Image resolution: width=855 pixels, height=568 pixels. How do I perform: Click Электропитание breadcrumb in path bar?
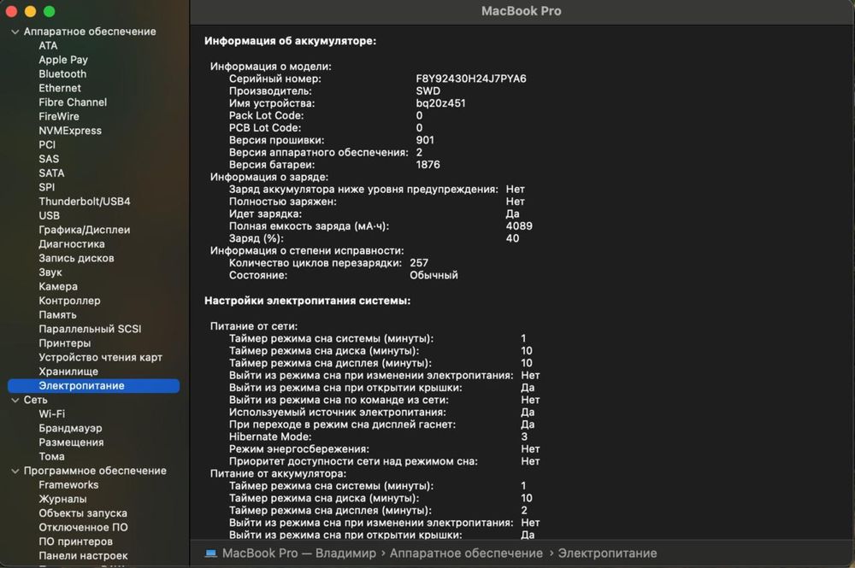pyautogui.click(x=607, y=553)
